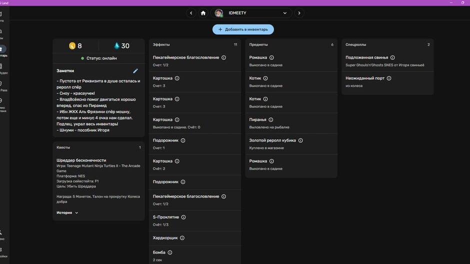Screen dimensions: 470x264
Task: Click the home icon in top navigation
Action: pyautogui.click(x=203, y=13)
